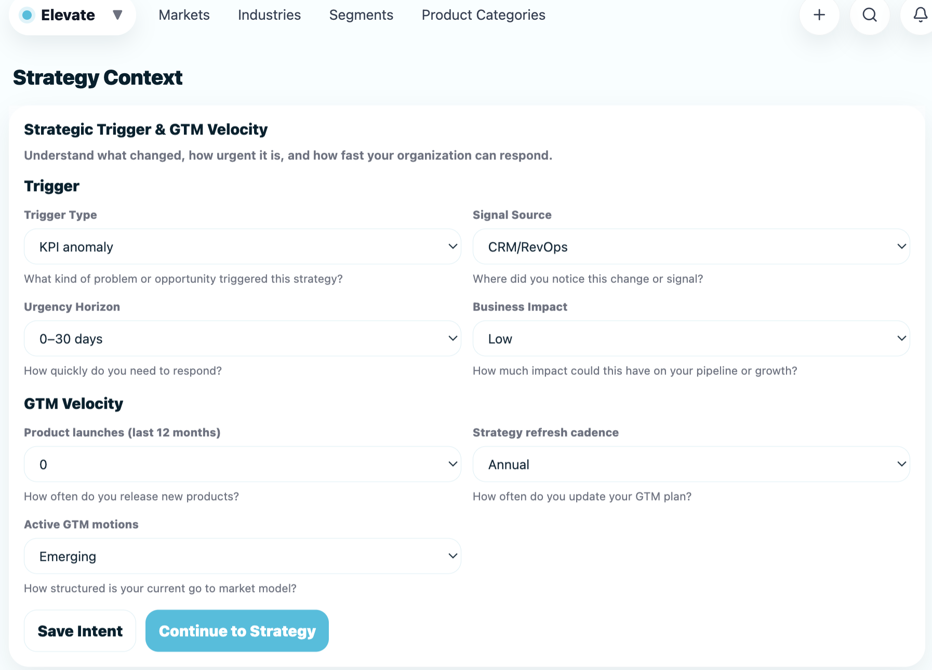Viewport: 932px width, 670px height.
Task: Go to Industries section
Action: tap(269, 15)
